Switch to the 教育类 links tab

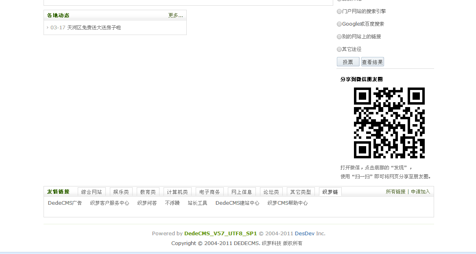(x=148, y=192)
